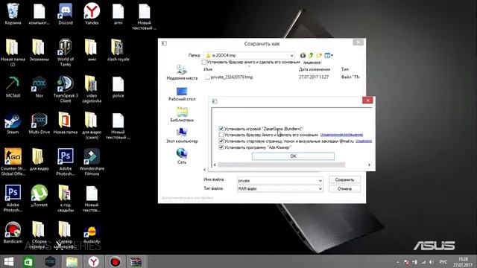Open WinRAR from the taskbar
477x268 pixels.
(x=136, y=261)
